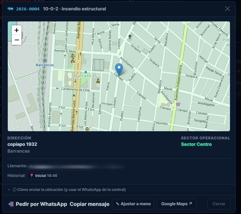Click Copiar mensaje

pos(89,204)
